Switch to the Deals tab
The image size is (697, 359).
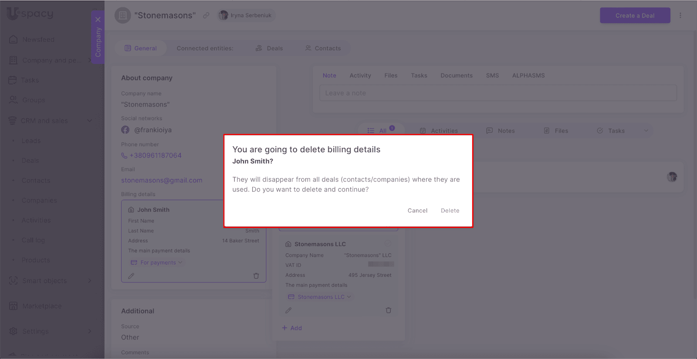pos(269,48)
